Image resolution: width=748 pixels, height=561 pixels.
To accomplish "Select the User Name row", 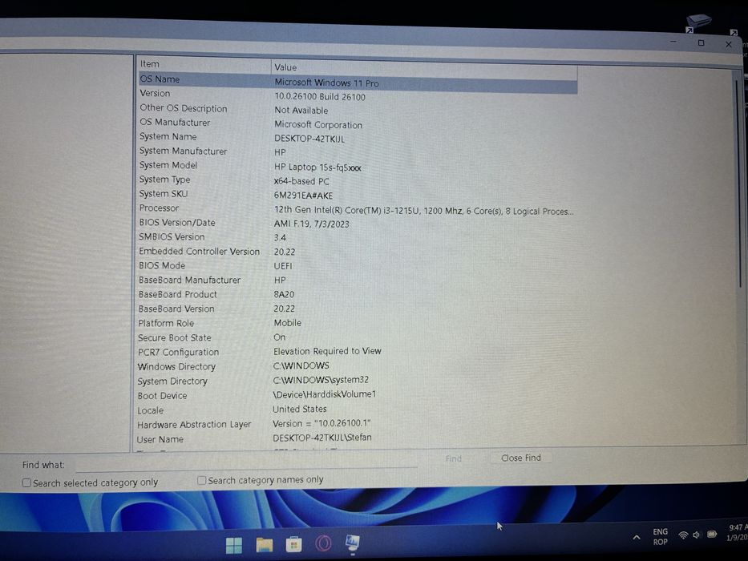I will pyautogui.click(x=358, y=438).
